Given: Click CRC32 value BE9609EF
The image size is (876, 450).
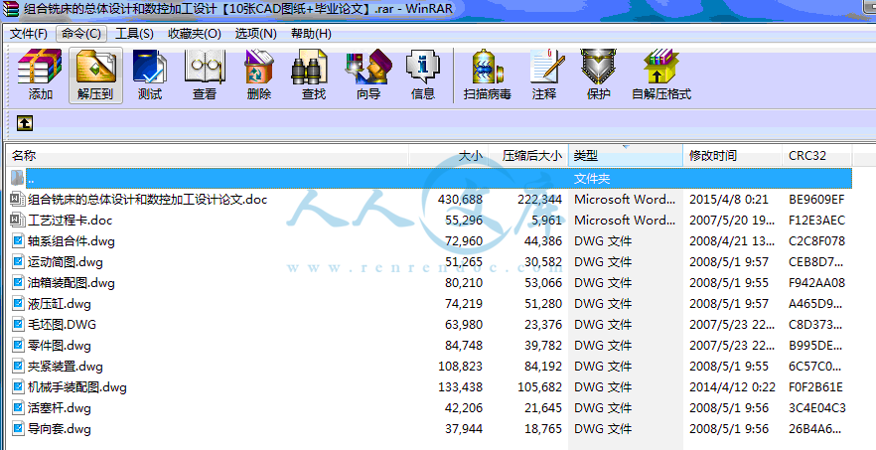Looking at the screenshot, I should tap(816, 199).
